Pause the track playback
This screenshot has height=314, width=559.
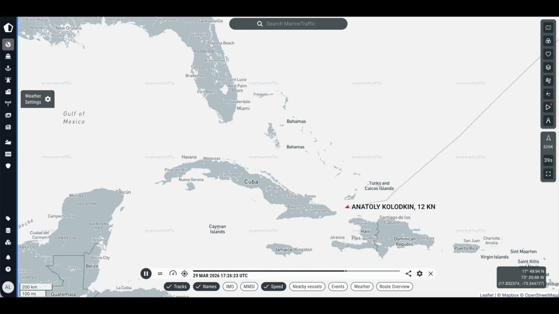click(146, 273)
